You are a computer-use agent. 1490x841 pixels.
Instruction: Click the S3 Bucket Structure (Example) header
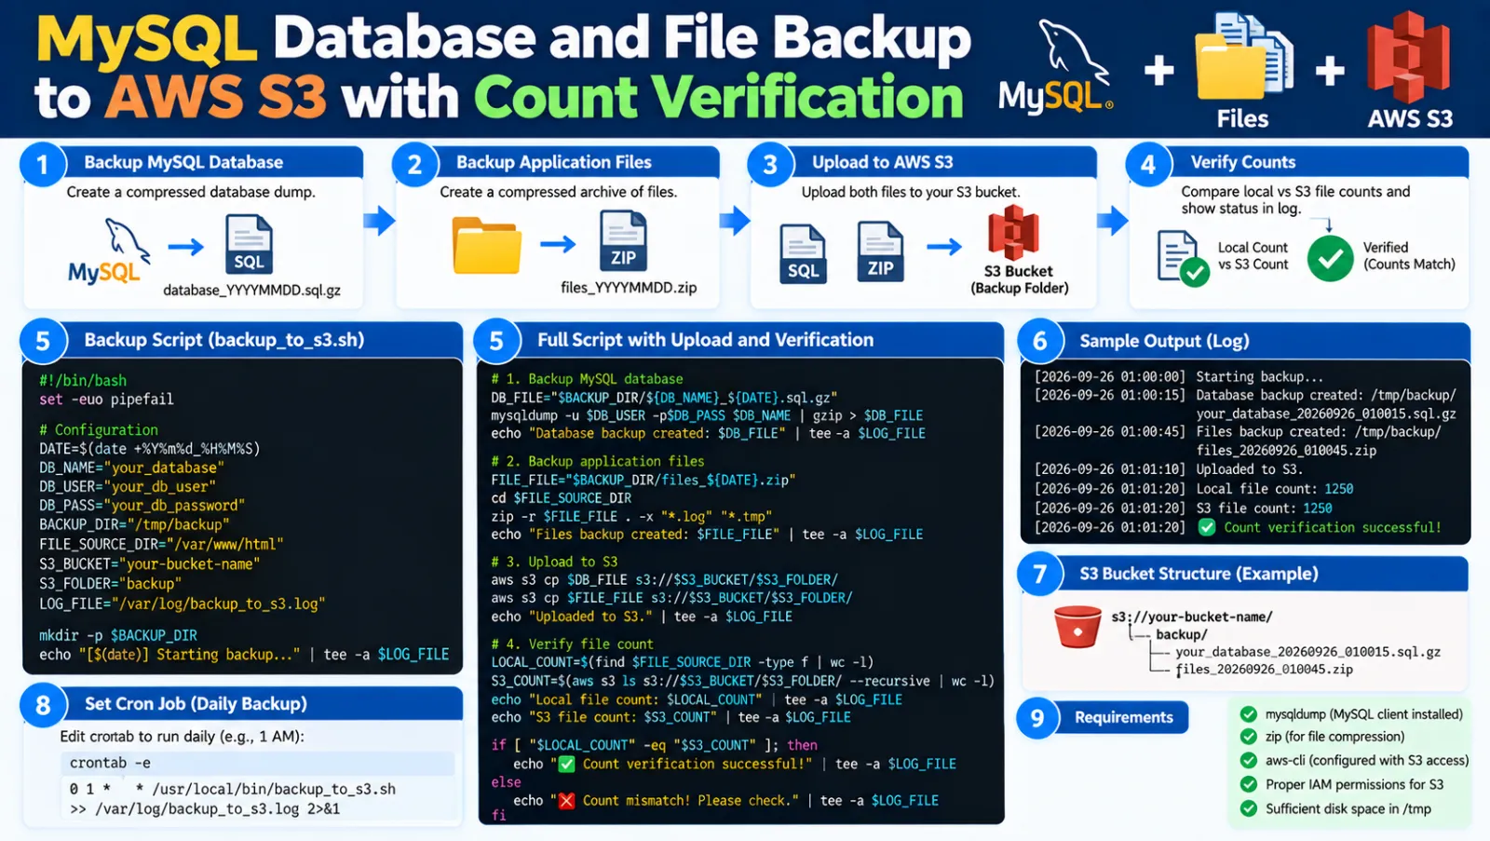point(1244,574)
